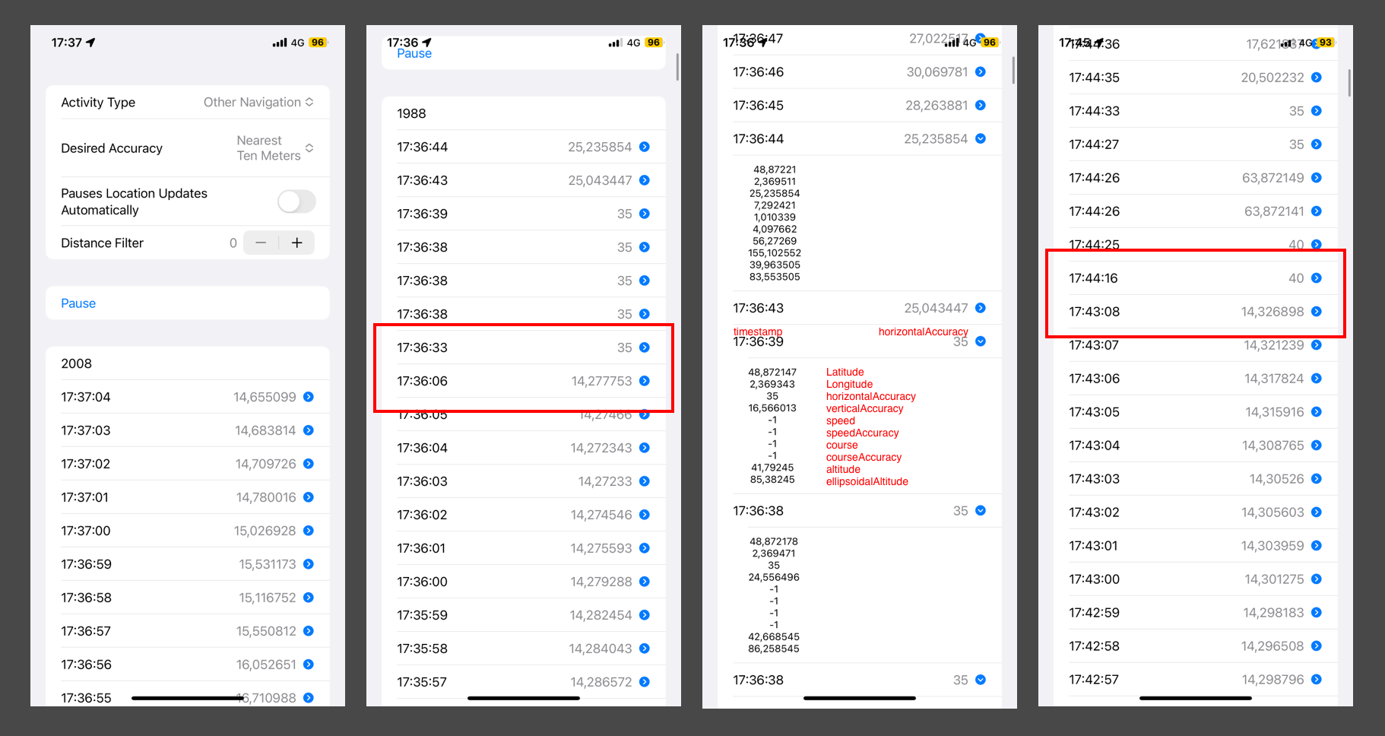Select the 17:43:07 timestamp text

(1094, 345)
